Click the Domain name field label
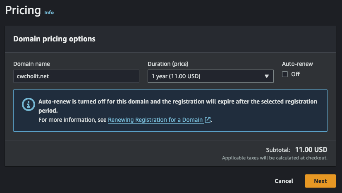The height and width of the screenshot is (193, 342). click(x=31, y=64)
